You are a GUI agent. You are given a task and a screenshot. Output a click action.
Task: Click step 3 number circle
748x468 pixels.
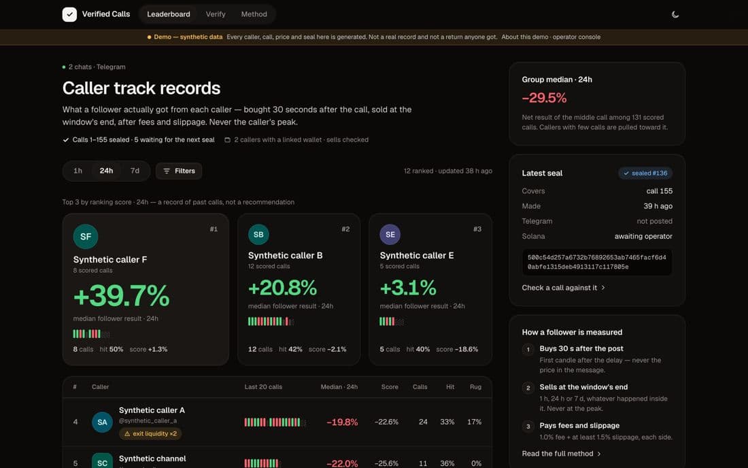[528, 426]
